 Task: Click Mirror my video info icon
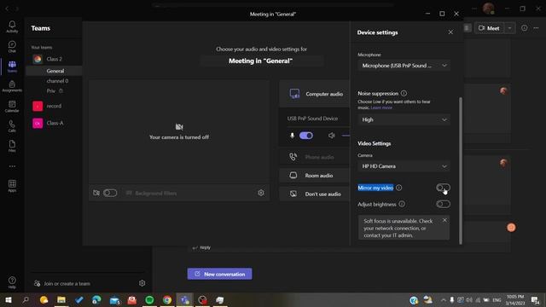pos(399,188)
